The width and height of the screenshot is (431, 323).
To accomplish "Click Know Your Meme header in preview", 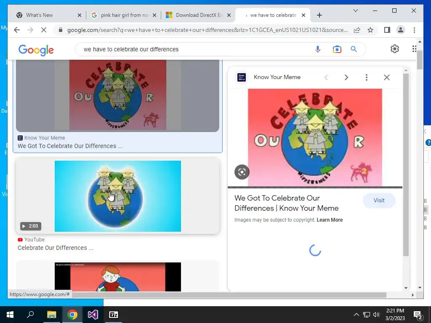I will (x=277, y=77).
